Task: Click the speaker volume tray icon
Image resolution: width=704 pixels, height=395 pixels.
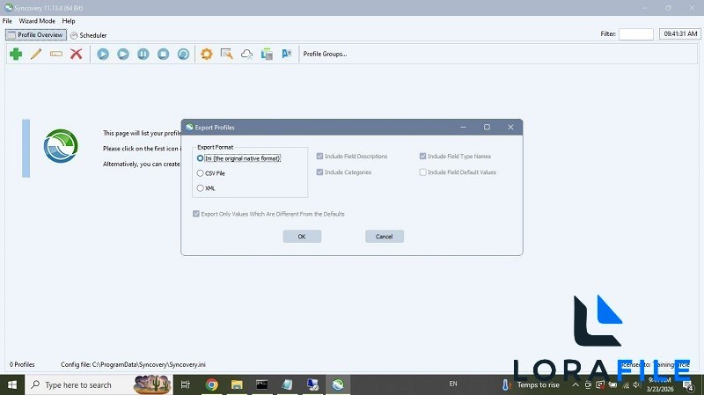Action: tap(636, 385)
